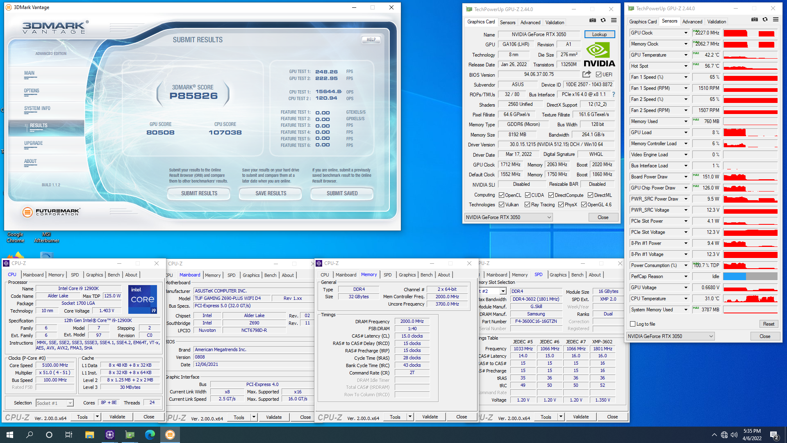Toggle the OpenCL checkbox
The width and height of the screenshot is (787, 443).
[x=501, y=195]
